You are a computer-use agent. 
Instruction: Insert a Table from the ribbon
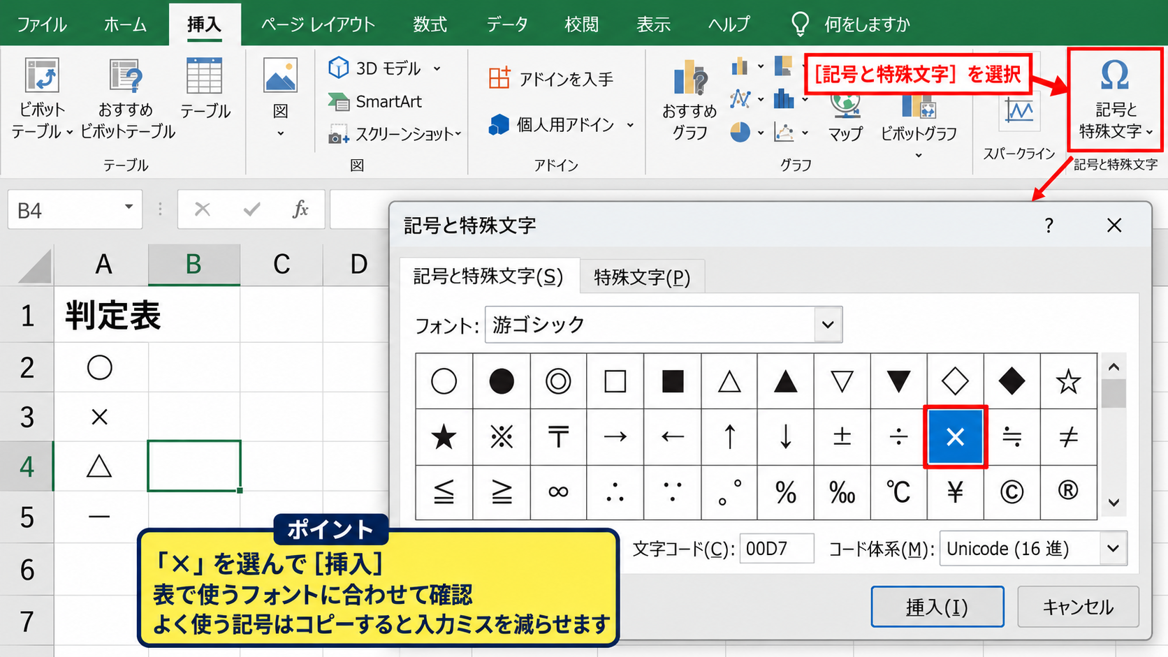[x=205, y=89]
